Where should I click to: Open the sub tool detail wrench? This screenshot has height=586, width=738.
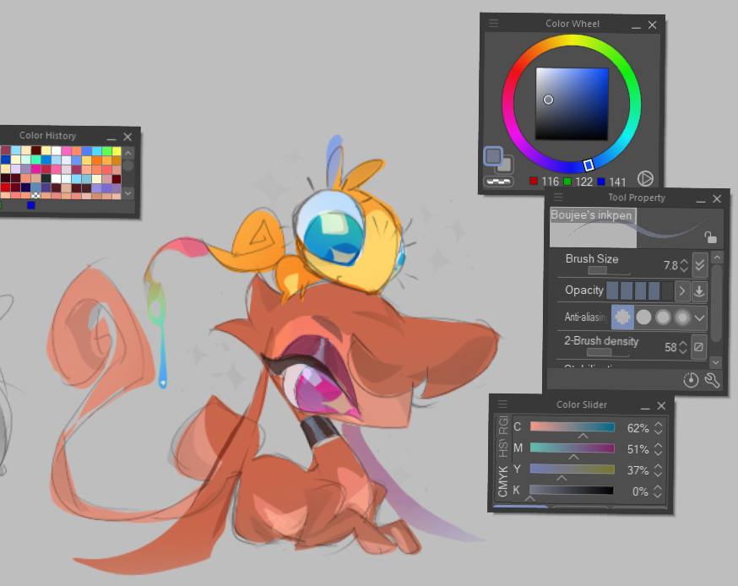(x=711, y=381)
